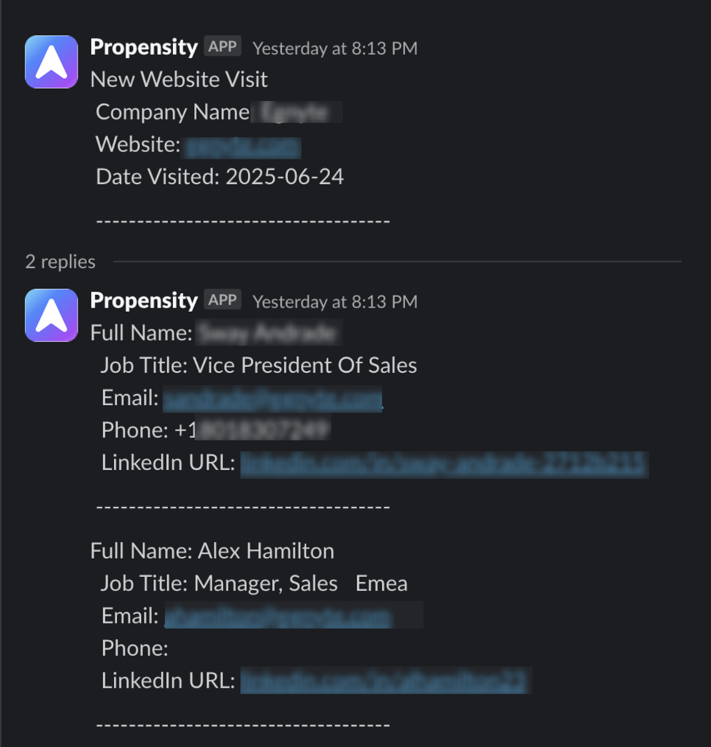Image resolution: width=711 pixels, height=747 pixels.
Task: Click Alex Hamilton's blurred email link
Action: click(x=278, y=617)
